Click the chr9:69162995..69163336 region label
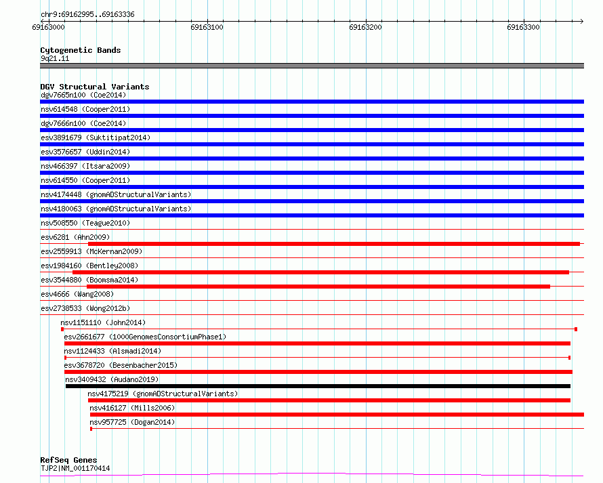 click(87, 15)
